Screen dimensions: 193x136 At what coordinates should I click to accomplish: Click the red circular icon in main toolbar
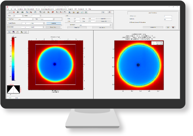14,12
